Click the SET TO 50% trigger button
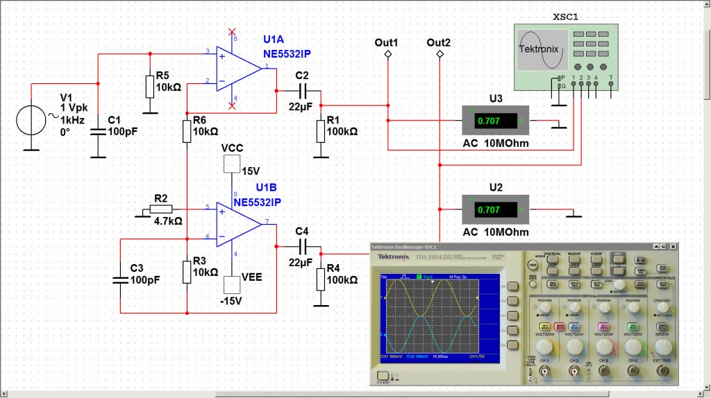 [596, 284]
